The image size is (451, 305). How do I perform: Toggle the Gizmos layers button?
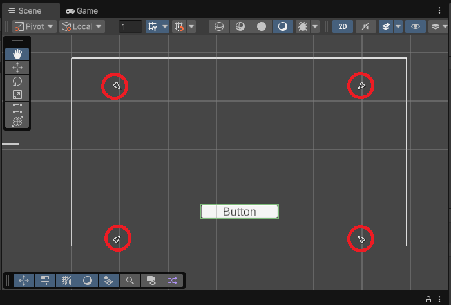coord(435,27)
